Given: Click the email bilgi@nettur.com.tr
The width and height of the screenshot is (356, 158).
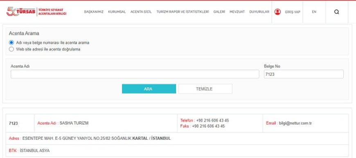Looking at the screenshot, I should coord(295,123).
